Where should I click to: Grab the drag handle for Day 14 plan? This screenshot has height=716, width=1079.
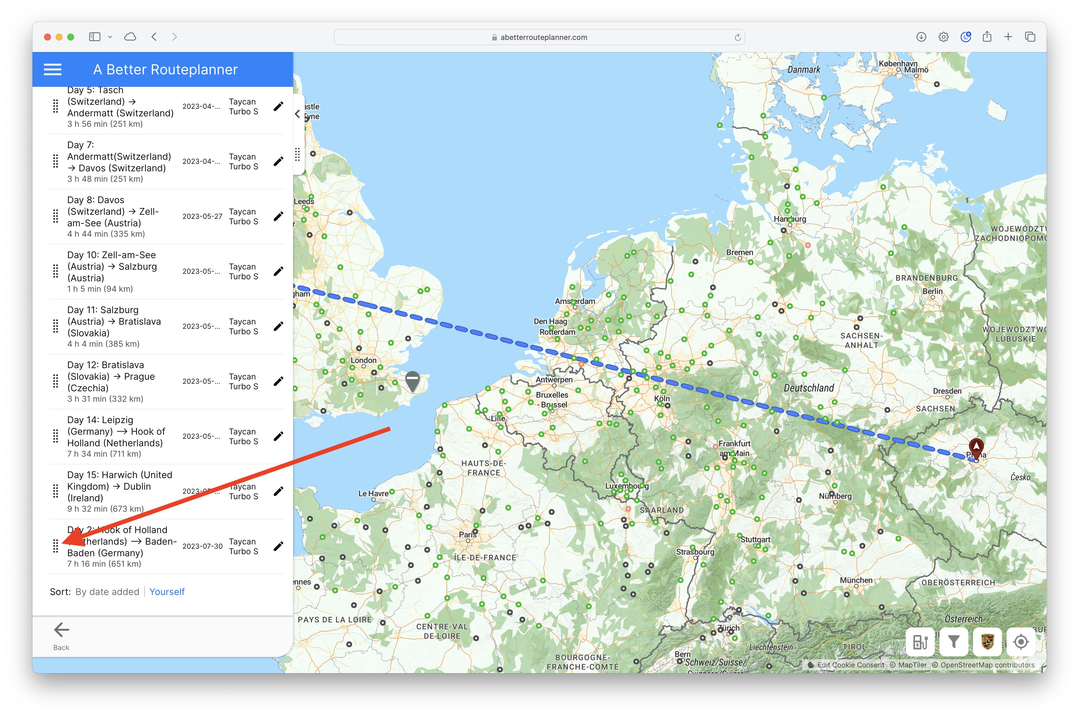56,436
